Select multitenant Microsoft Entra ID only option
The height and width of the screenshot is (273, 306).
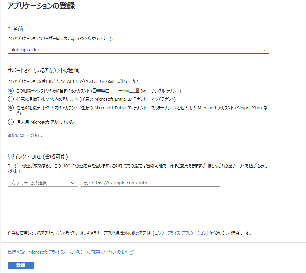[x=11, y=99]
